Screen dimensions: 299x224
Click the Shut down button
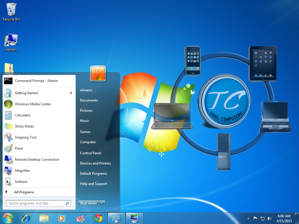[x=88, y=203]
